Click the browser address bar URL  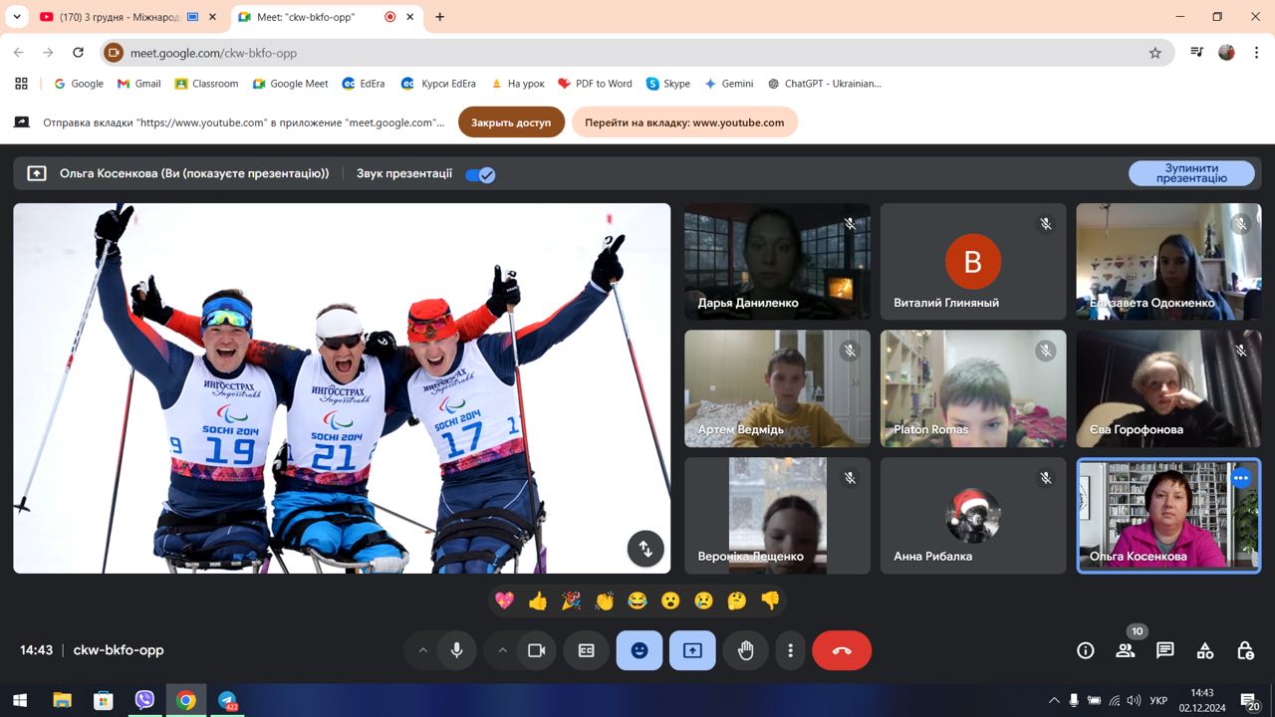(213, 53)
